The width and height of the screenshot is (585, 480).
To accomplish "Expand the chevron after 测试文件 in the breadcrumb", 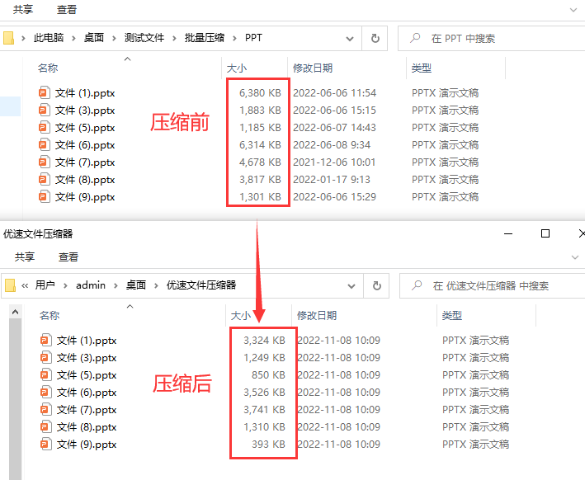I will tap(174, 38).
